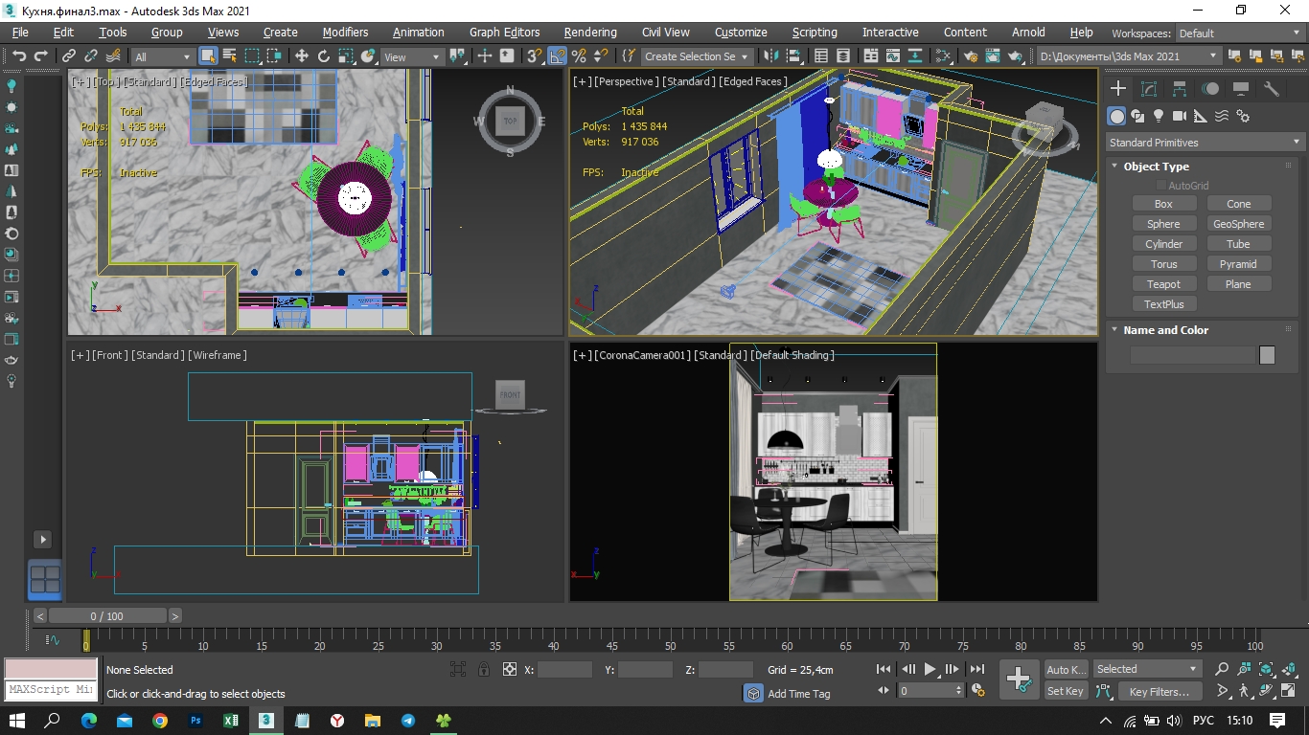
Task: Activate Bind to Space Warp tool
Action: (114, 56)
